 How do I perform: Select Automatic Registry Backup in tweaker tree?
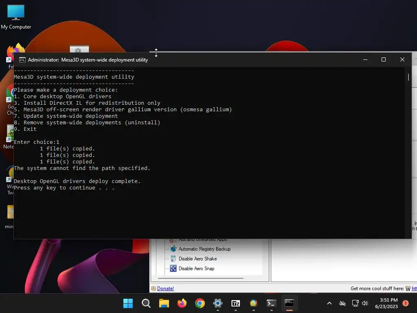pos(204,249)
